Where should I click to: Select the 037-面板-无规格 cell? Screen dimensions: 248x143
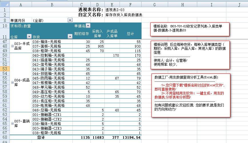[x=52, y=46]
